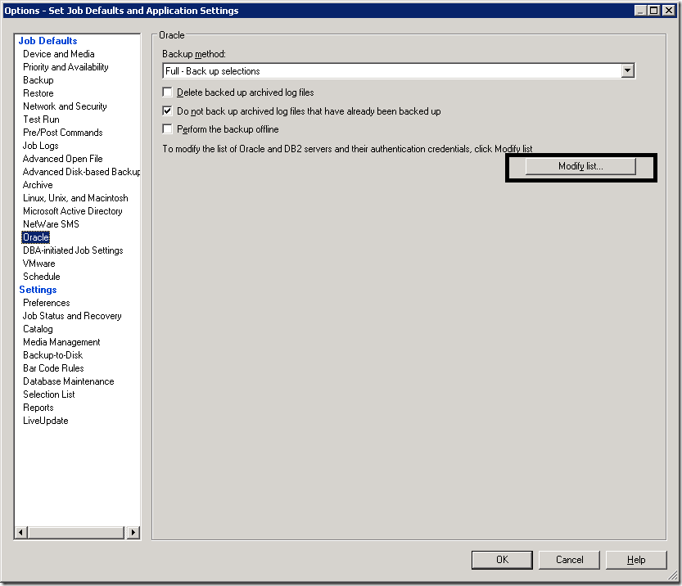Select Pre/Post Commands item
The width and height of the screenshot is (682, 586).
pyautogui.click(x=62, y=133)
